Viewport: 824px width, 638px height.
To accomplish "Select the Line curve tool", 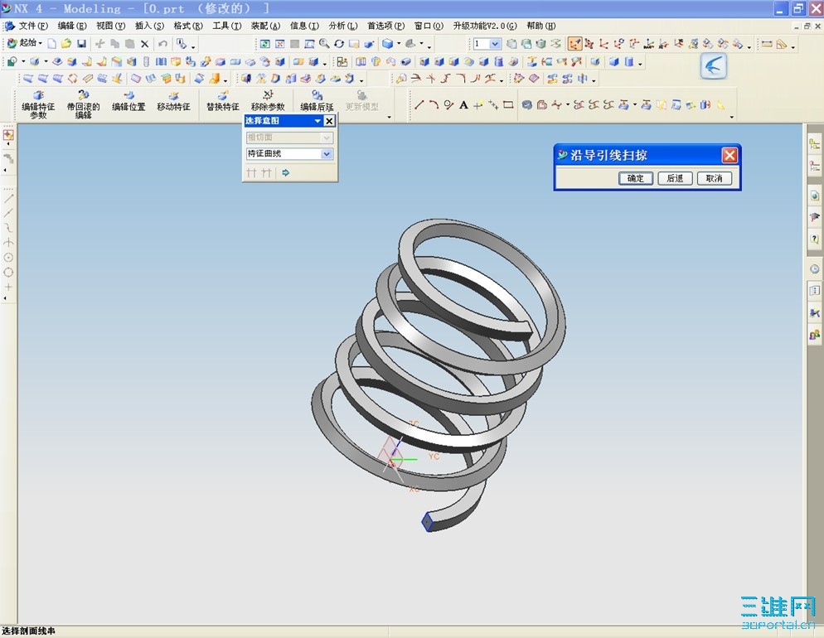I will (419, 105).
